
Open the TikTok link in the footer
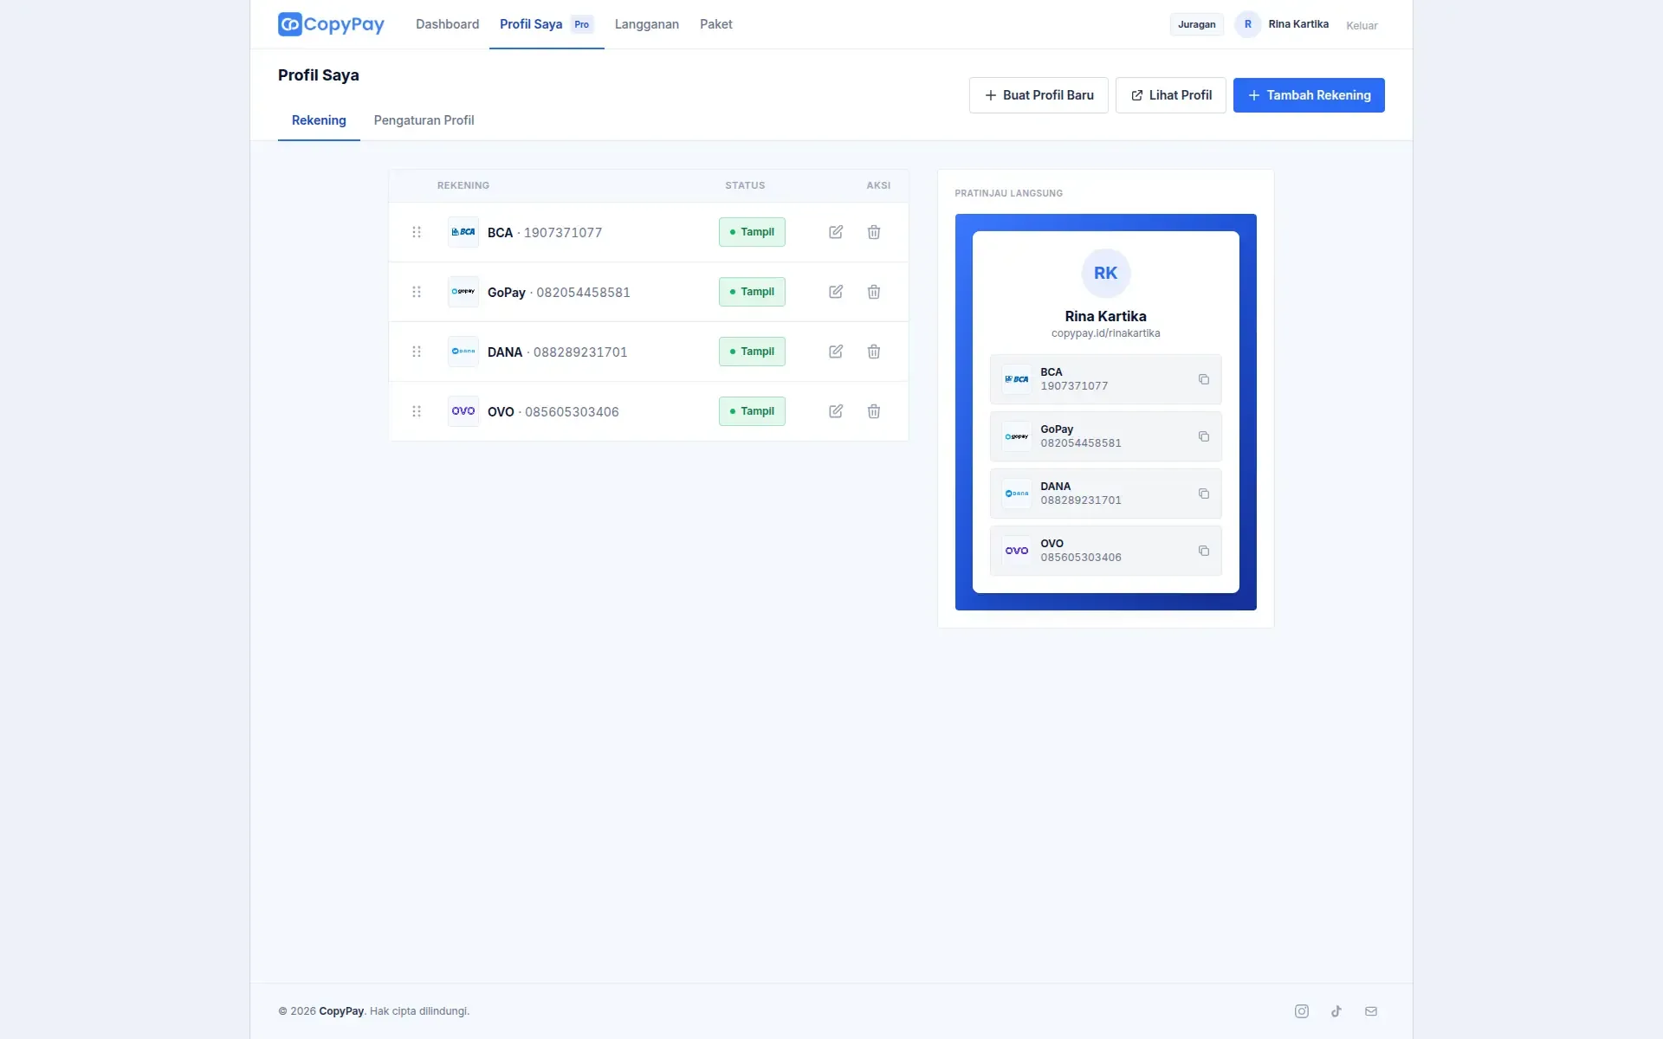(x=1336, y=1011)
